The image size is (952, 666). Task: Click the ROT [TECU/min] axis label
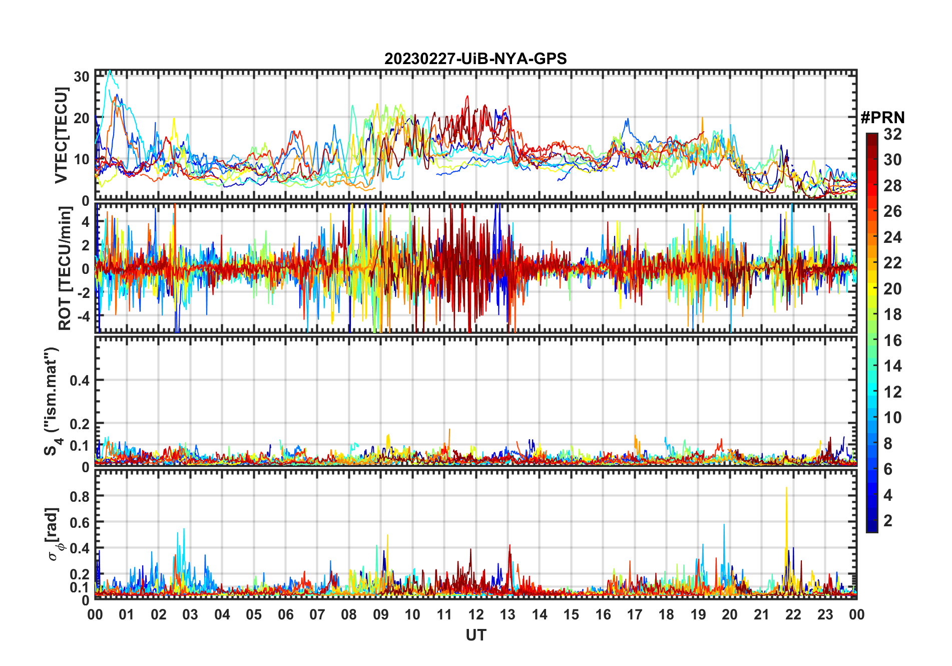(x=65, y=268)
